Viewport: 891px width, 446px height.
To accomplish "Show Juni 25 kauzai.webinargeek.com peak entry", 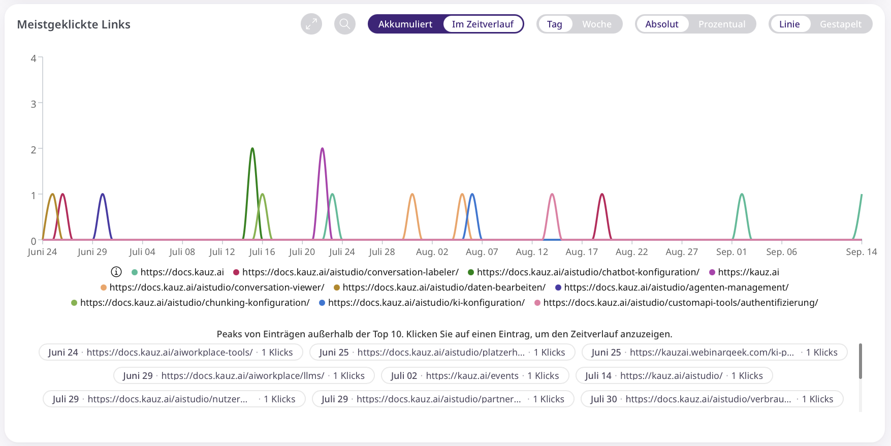I will pyautogui.click(x=714, y=352).
